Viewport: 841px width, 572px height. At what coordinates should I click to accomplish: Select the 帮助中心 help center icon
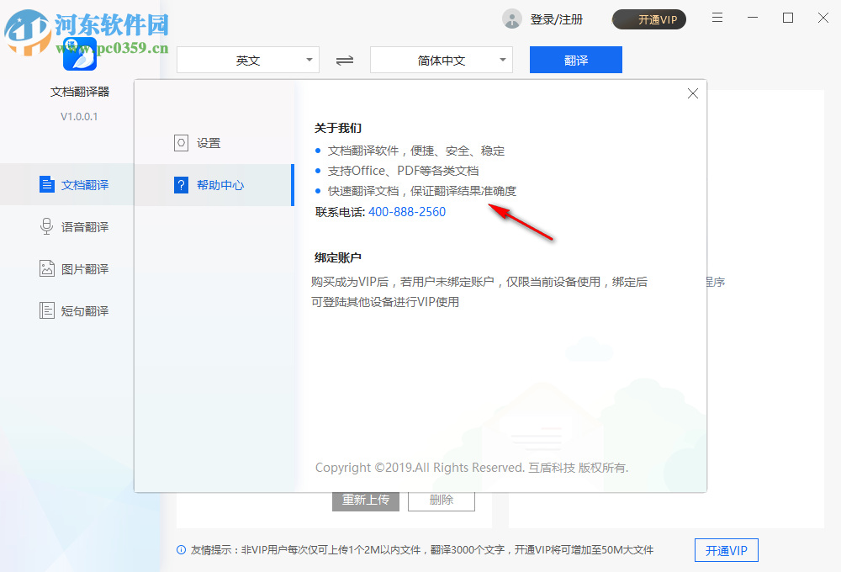181,185
